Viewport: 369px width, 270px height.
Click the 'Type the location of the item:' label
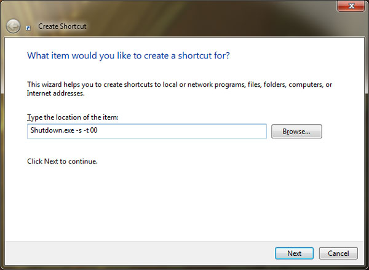(73, 117)
